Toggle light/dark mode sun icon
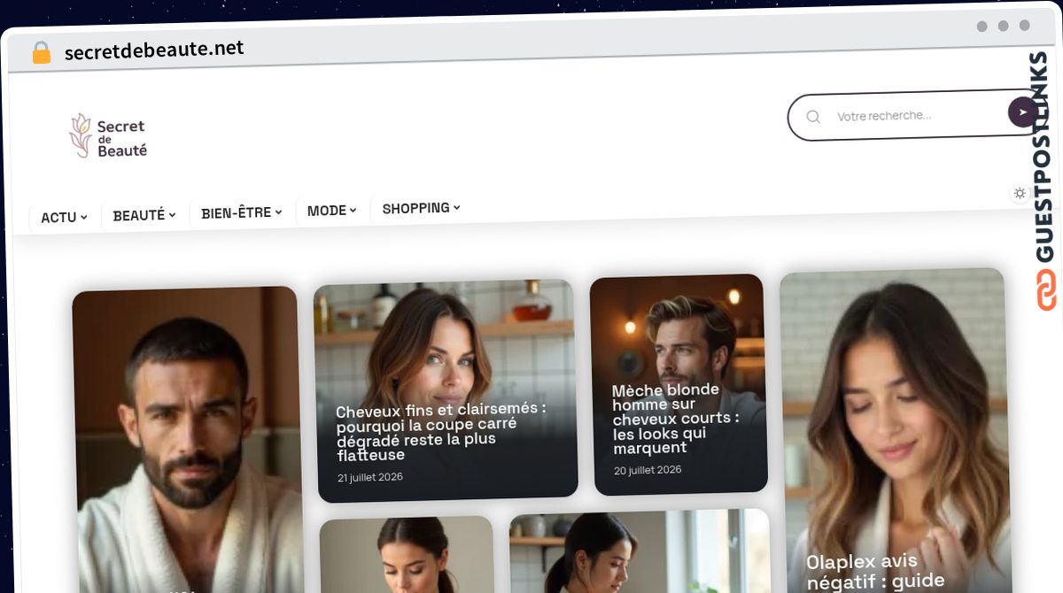The height and width of the screenshot is (593, 1063). (x=1020, y=193)
